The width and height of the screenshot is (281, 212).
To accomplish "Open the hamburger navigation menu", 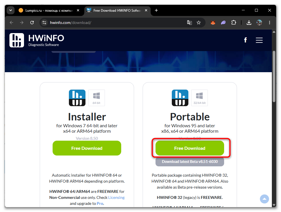I will (259, 40).
